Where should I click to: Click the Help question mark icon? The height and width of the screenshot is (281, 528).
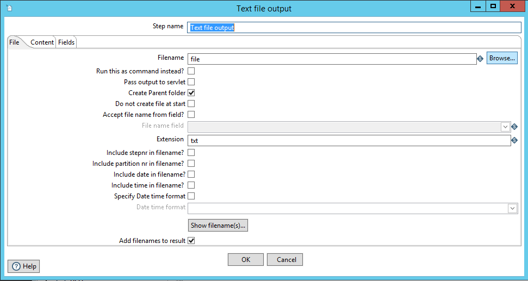pyautogui.click(x=16, y=266)
